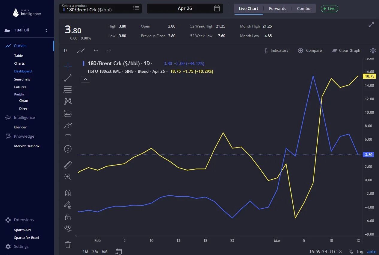Click the trash remove drawings icon
This screenshot has height=255, width=379.
(68, 245)
